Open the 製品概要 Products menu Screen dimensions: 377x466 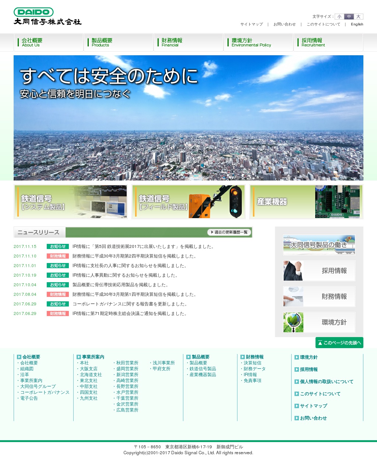[118, 42]
